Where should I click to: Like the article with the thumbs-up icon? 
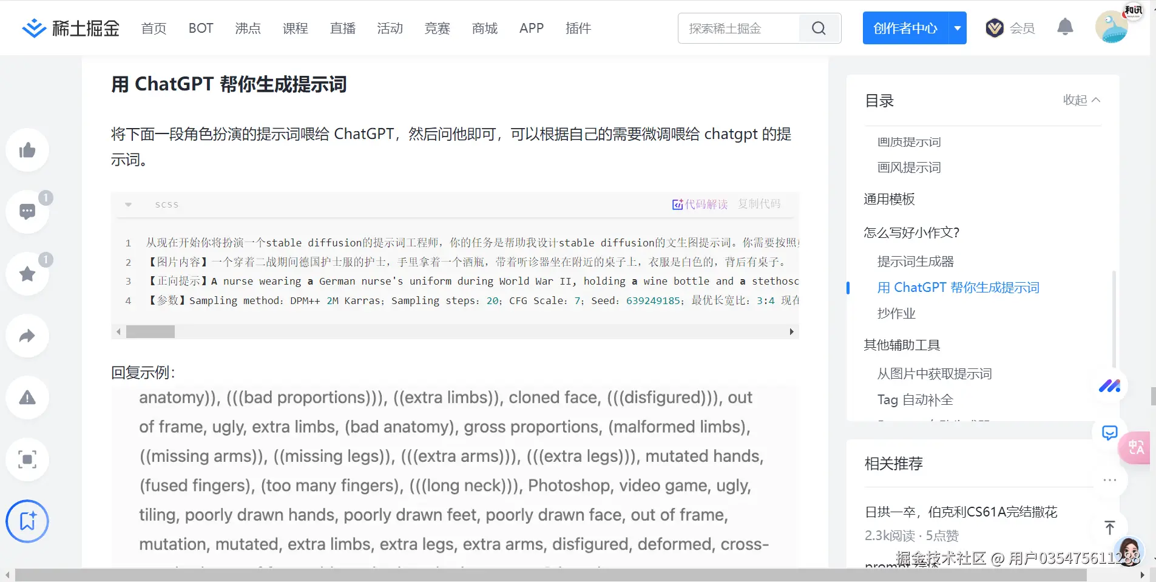[x=27, y=150]
